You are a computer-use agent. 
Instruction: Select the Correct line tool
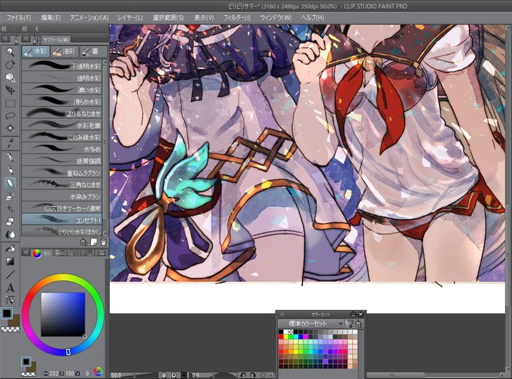[11, 300]
